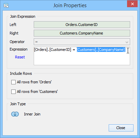Enable All rows from 'Customers' checkbox
The height and width of the screenshot is (138, 140).
click(13, 92)
